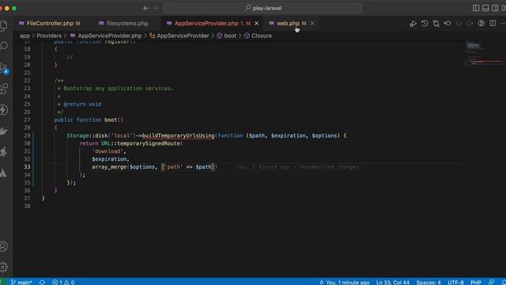506x285 pixels.
Task: Open the Accounts icon in activity bar
Action: click(x=4, y=246)
